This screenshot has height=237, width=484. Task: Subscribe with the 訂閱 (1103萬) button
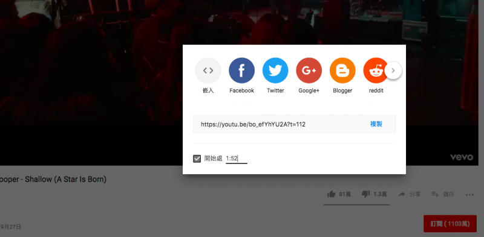coord(450,224)
